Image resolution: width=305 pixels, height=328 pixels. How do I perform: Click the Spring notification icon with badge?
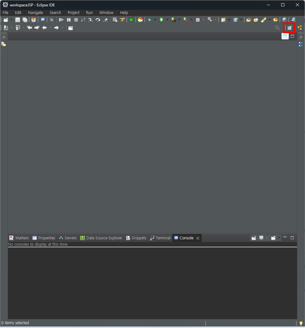140,20
